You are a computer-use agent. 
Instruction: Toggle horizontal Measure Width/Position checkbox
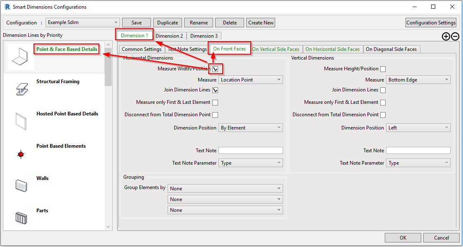215,69
